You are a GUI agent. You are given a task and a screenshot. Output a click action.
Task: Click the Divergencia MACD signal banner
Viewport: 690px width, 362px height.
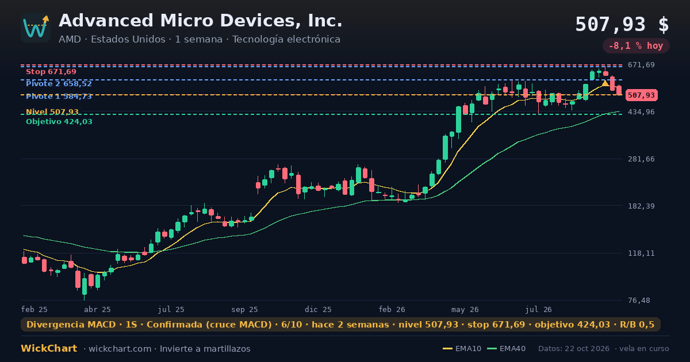coord(340,325)
